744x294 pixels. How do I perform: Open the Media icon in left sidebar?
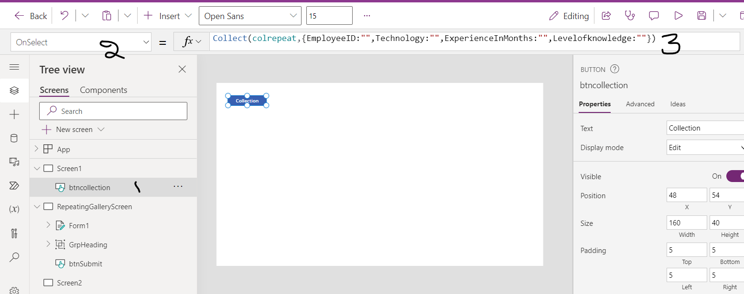pos(14,162)
